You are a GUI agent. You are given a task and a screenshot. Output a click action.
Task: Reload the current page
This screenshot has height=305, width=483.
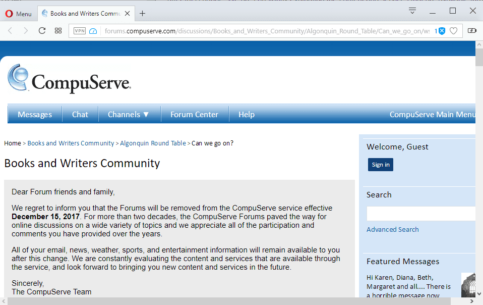pyautogui.click(x=42, y=31)
